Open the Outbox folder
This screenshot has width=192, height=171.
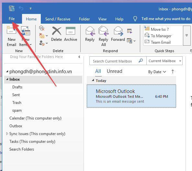pyautogui.click(x=16, y=126)
